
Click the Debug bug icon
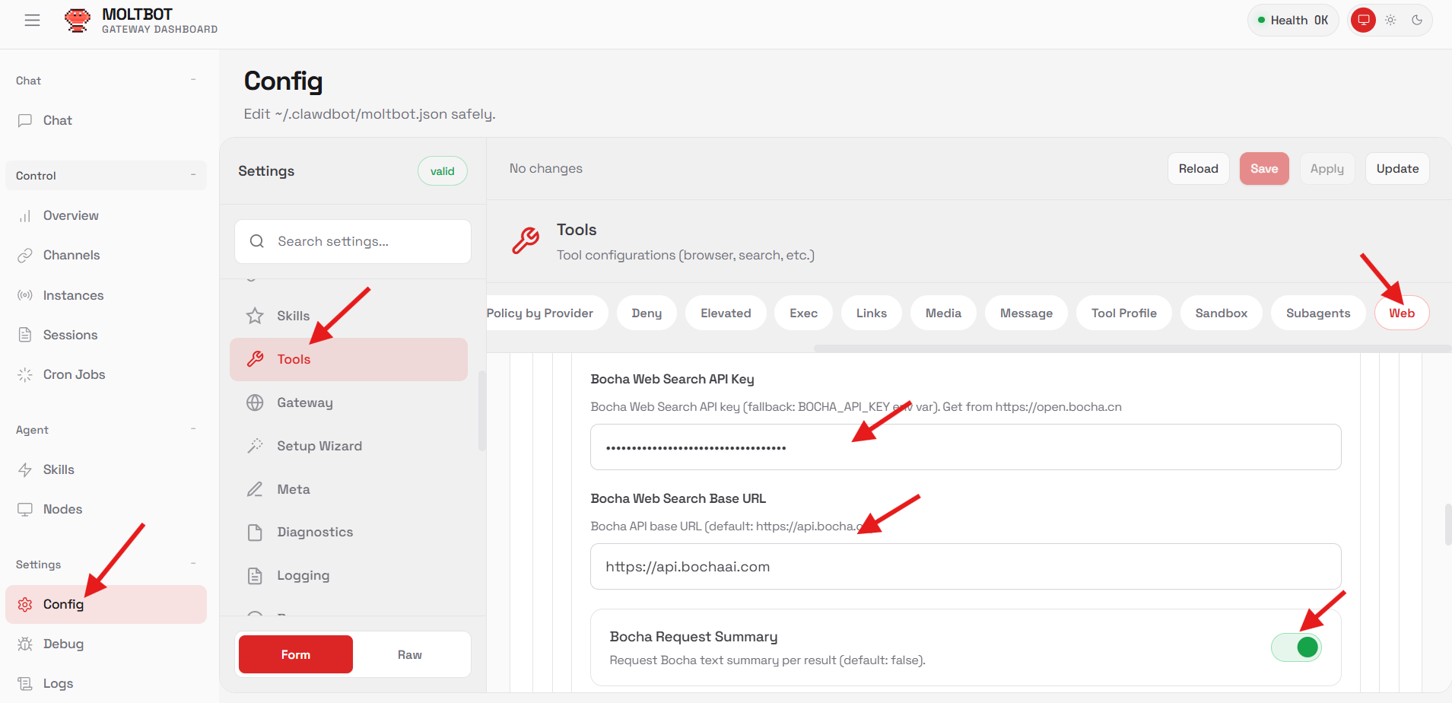click(25, 644)
